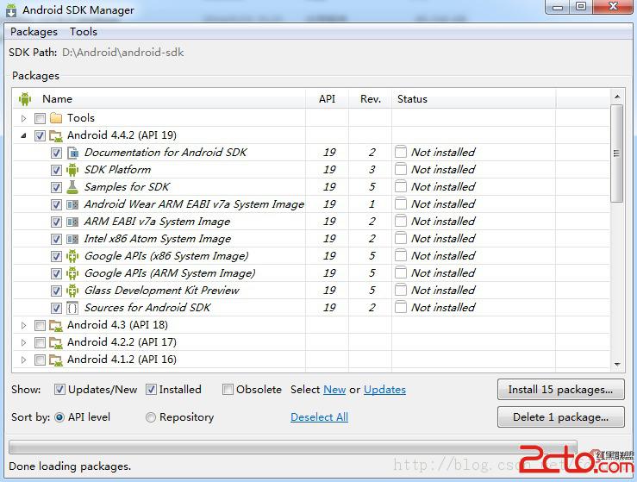Click status icon in Glass Development Kit row
The image size is (637, 482).
(401, 291)
